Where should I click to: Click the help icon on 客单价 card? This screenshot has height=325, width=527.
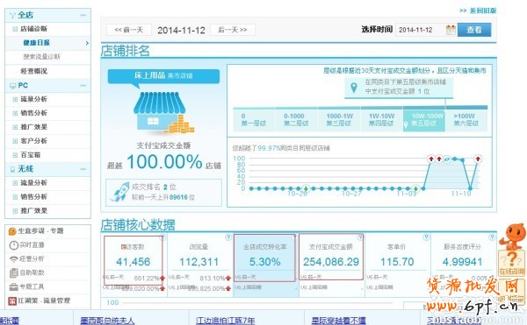coord(426,237)
